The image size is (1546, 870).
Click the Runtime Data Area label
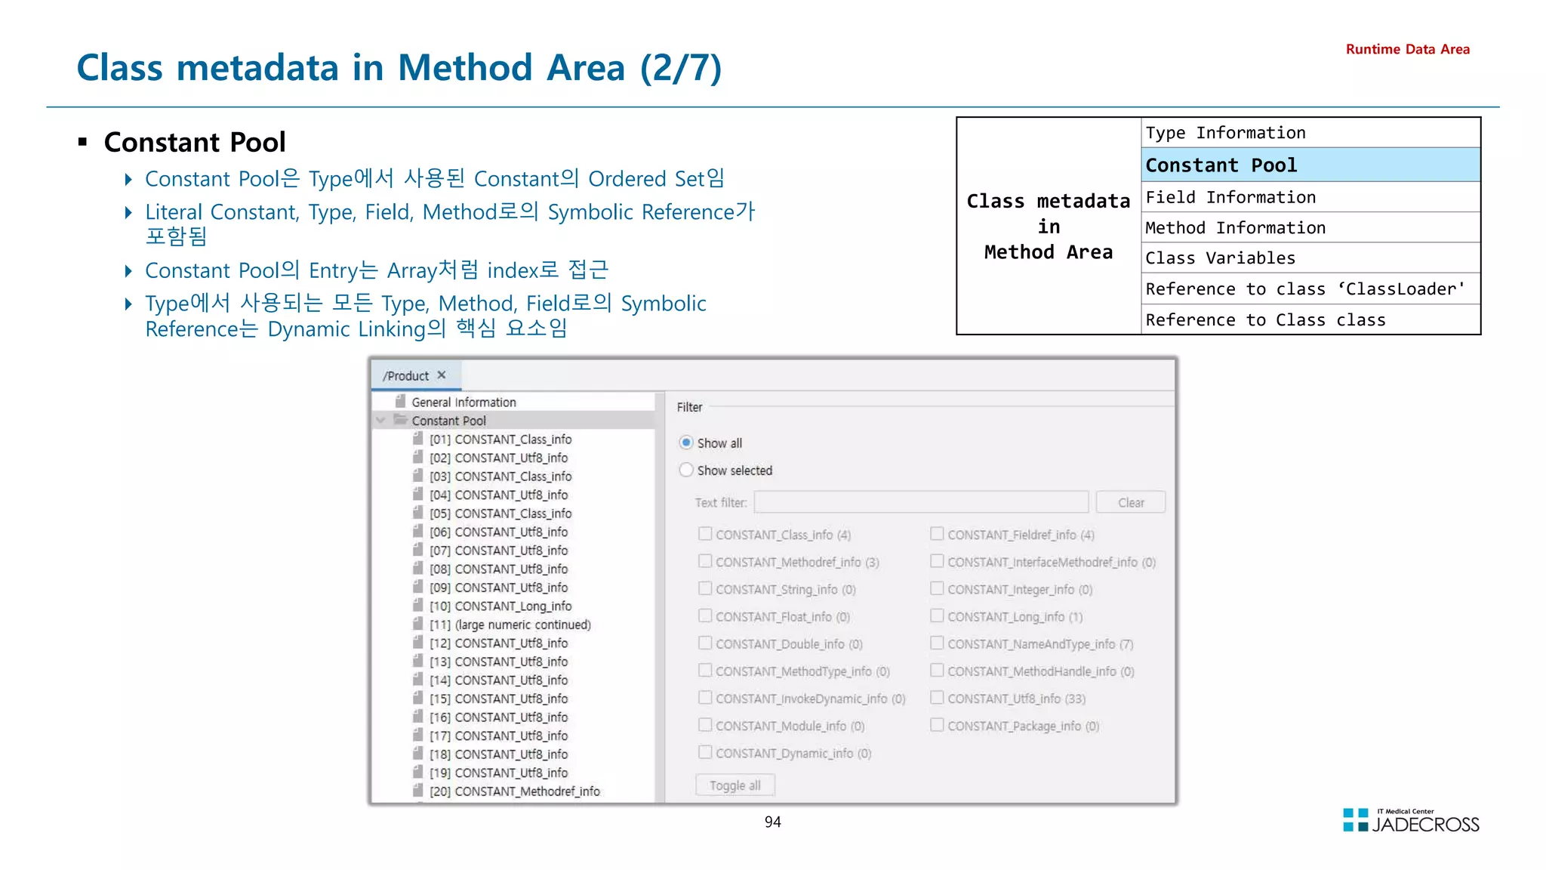[1408, 49]
